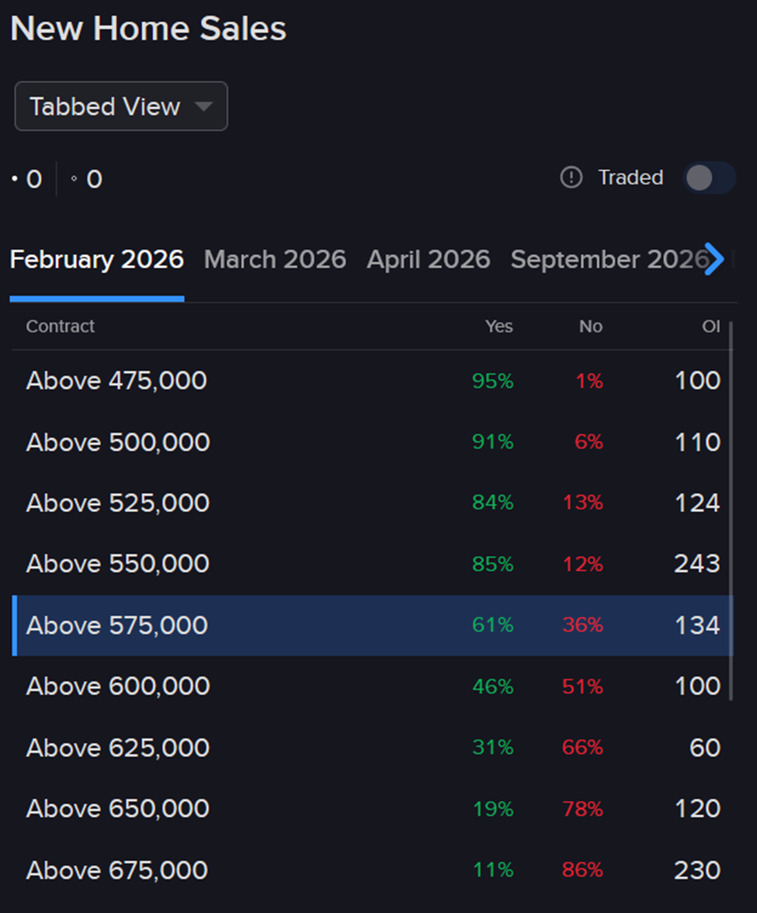This screenshot has width=757, height=913.
Task: Click the 6% No price for Above 500,000
Action: point(589,442)
